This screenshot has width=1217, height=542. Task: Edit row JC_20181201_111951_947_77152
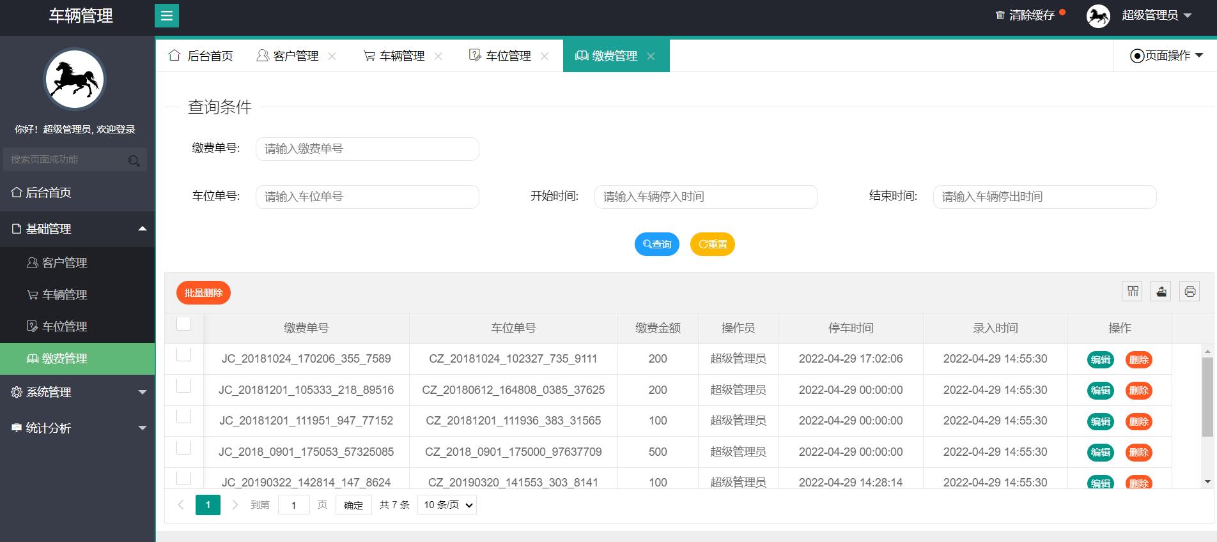tap(1101, 421)
